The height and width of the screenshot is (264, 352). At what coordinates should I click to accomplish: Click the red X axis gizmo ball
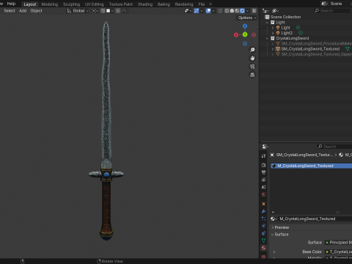click(x=236, y=34)
